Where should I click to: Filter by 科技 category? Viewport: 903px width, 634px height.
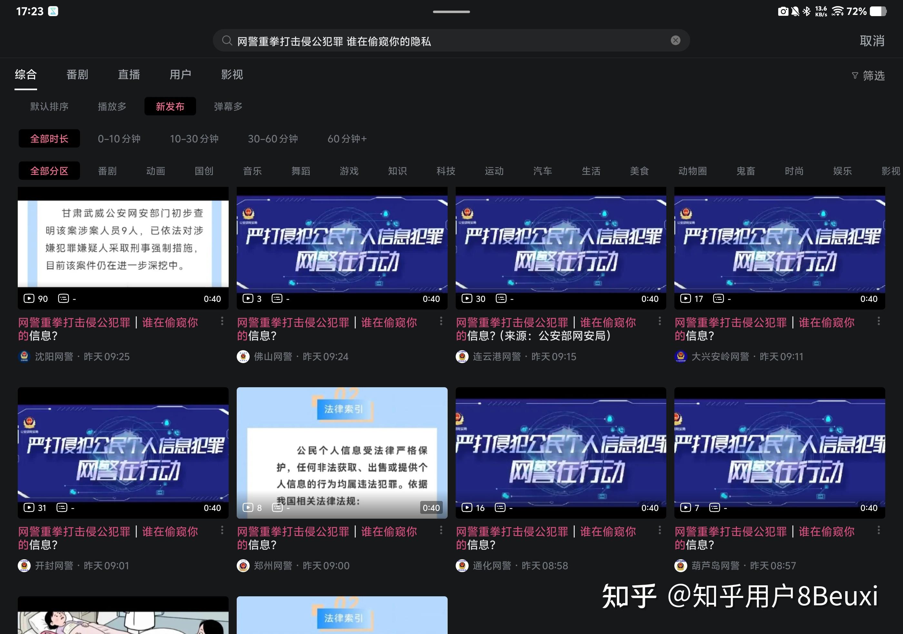coord(446,171)
